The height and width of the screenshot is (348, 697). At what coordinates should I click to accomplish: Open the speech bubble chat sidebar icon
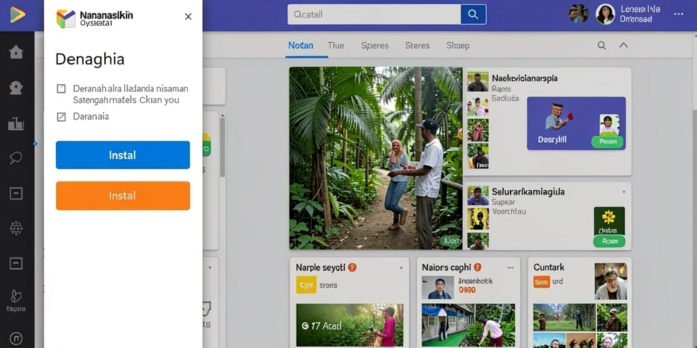16,157
